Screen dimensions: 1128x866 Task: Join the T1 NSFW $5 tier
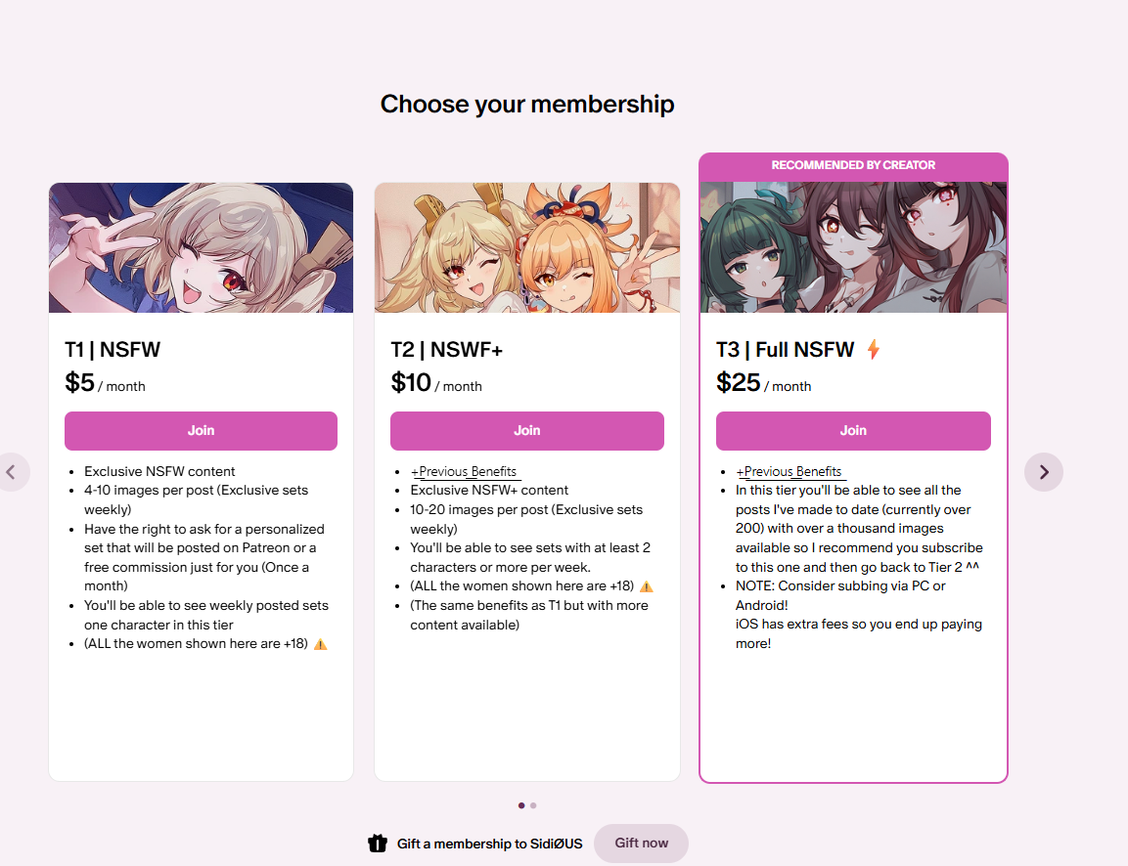point(201,430)
